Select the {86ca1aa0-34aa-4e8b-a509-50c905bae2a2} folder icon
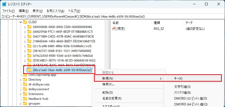Screen dimensions: 225x107 click(x=29, y=70)
